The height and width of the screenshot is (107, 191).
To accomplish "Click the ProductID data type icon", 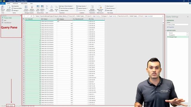I will 26,19.
